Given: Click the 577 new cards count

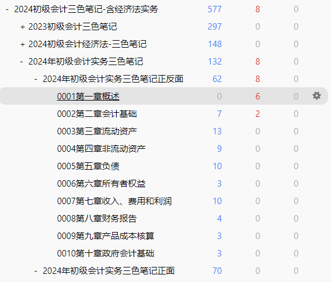Looking at the screenshot, I should 215,9.
